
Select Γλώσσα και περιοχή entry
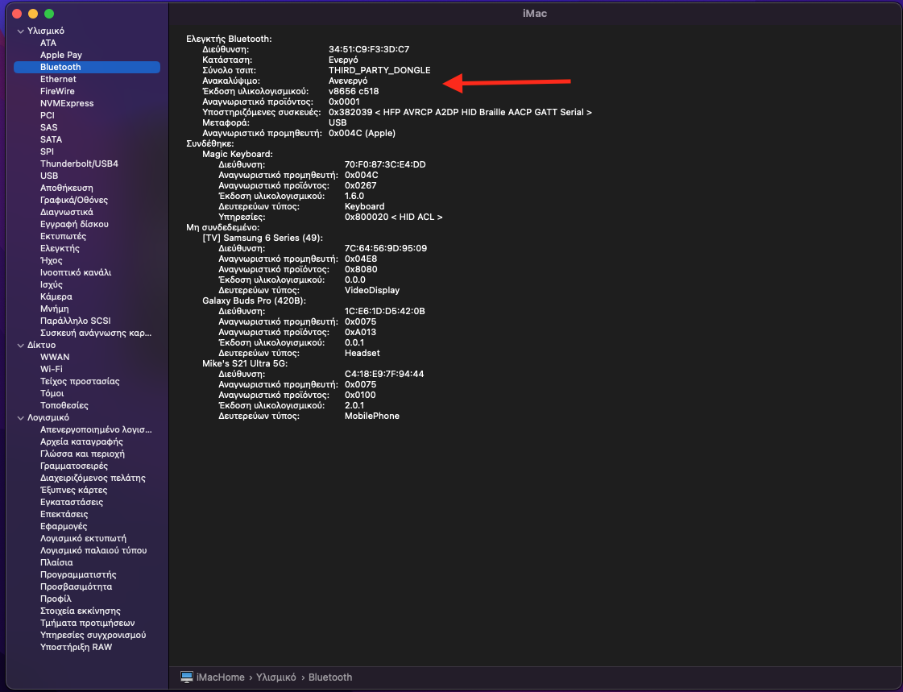click(82, 454)
